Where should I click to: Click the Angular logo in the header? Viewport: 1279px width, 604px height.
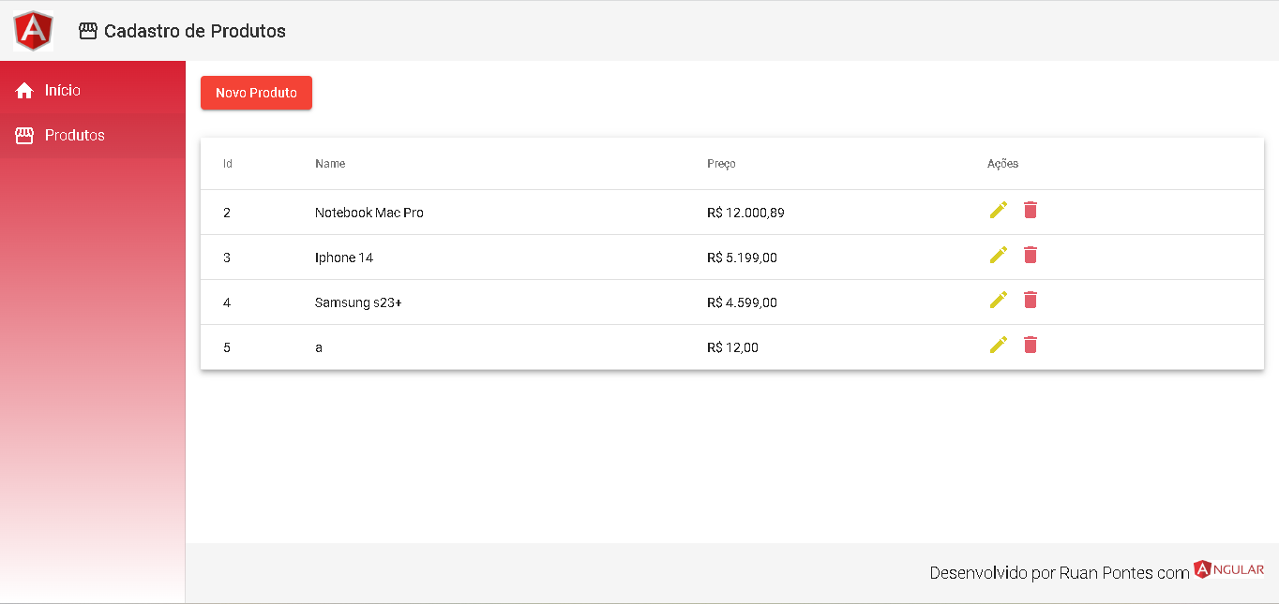pyautogui.click(x=34, y=31)
